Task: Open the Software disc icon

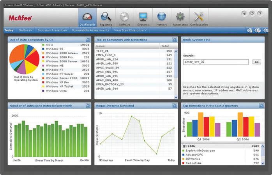Action: pyautogui.click(x=124, y=17)
